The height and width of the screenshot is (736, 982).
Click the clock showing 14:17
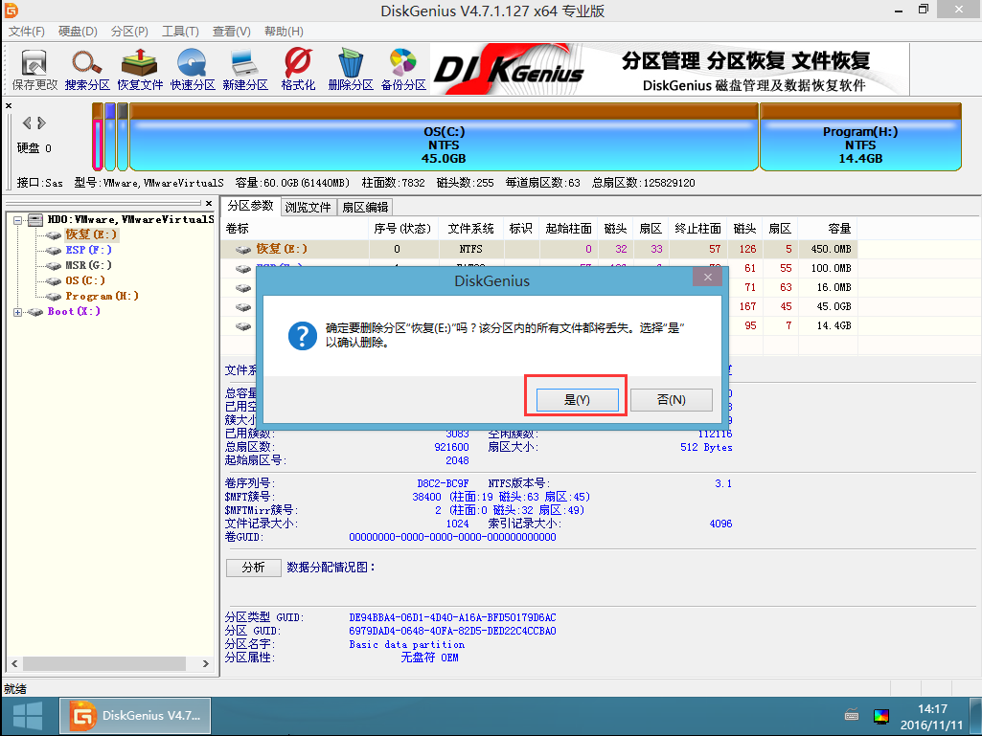coord(932,709)
